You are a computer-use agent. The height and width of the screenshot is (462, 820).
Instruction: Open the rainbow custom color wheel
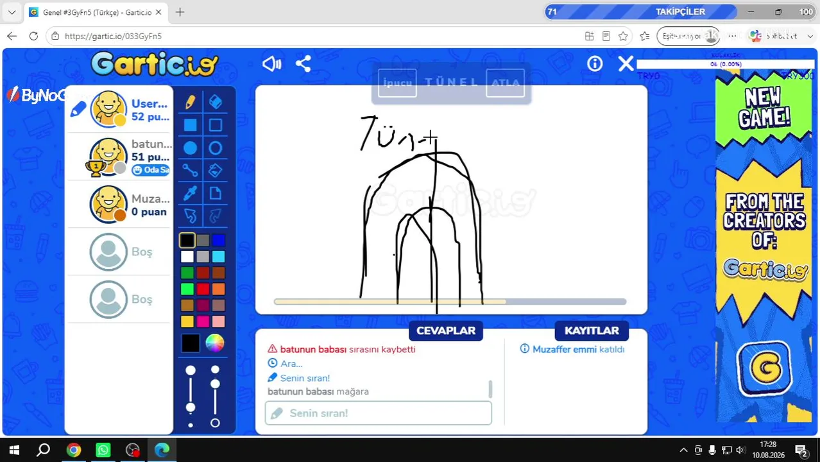coord(215,343)
